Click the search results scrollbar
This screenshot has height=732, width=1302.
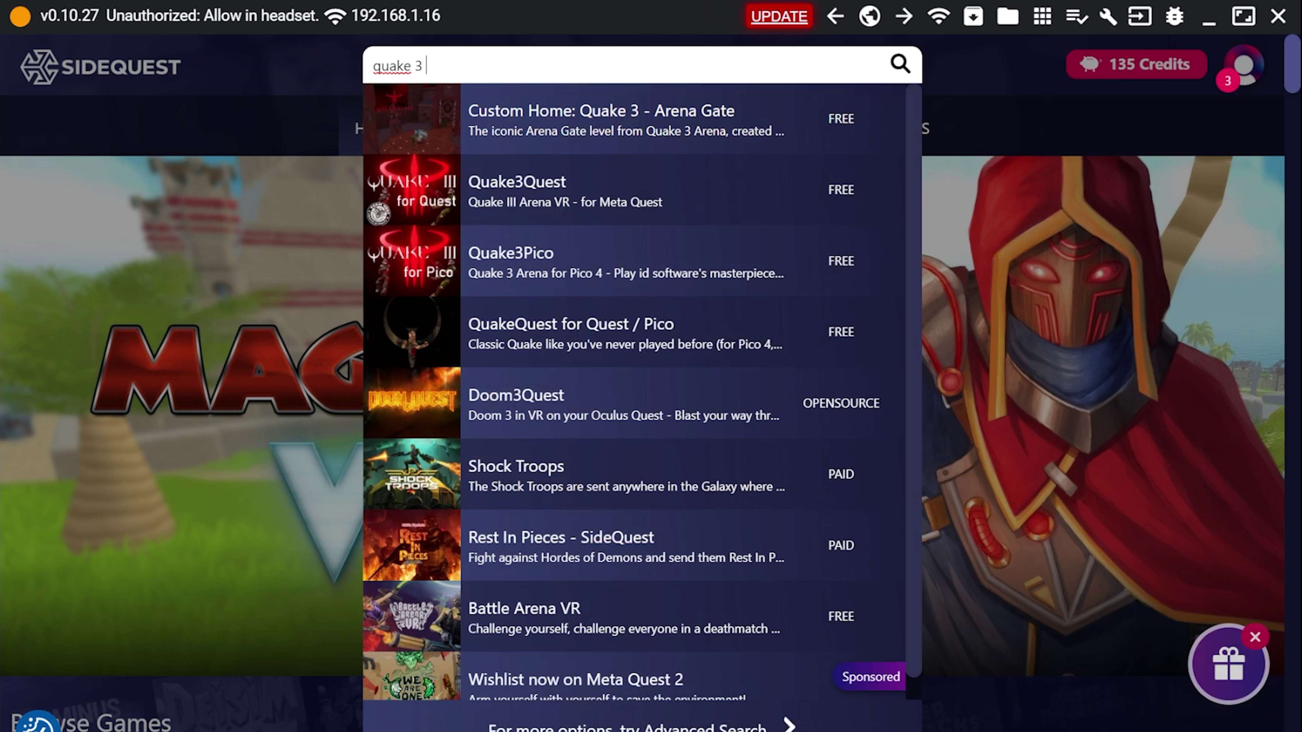pos(914,381)
